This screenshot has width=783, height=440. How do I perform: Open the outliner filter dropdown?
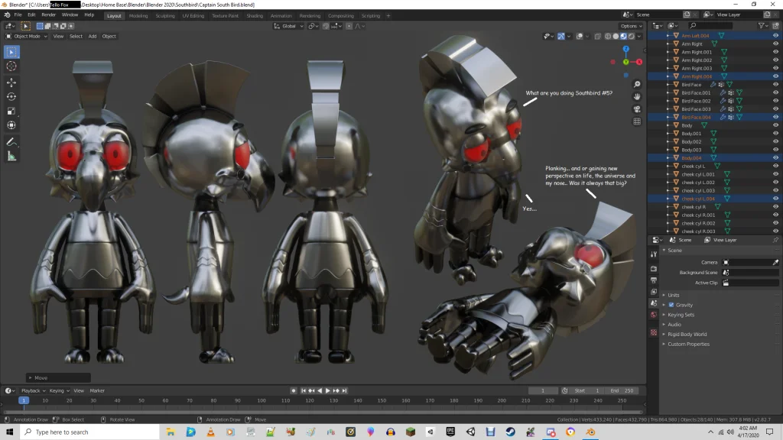pos(762,25)
